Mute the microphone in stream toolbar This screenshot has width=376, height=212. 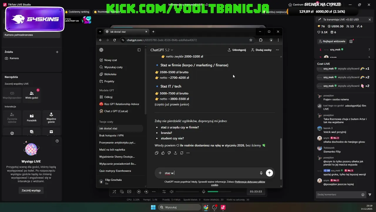(x=204, y=192)
